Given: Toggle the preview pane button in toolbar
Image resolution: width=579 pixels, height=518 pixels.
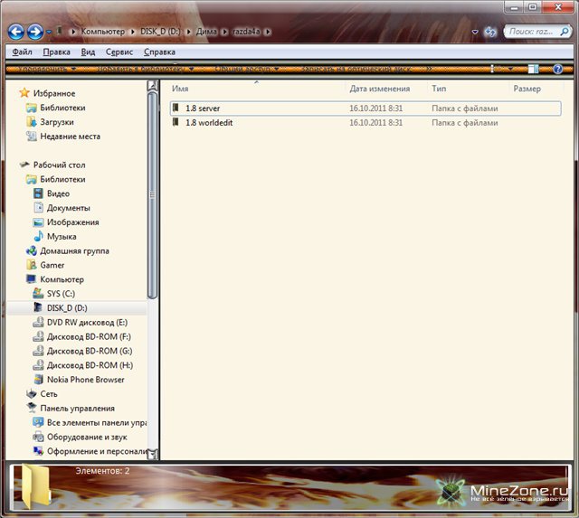Looking at the screenshot, I should 534,69.
